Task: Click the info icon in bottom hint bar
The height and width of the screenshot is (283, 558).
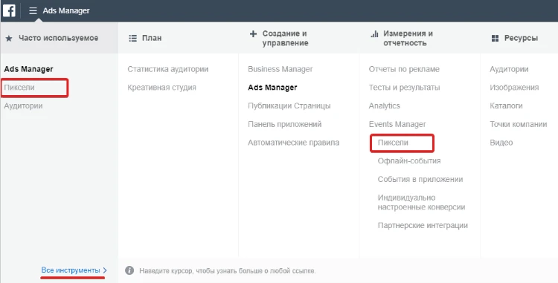Action: [129, 270]
